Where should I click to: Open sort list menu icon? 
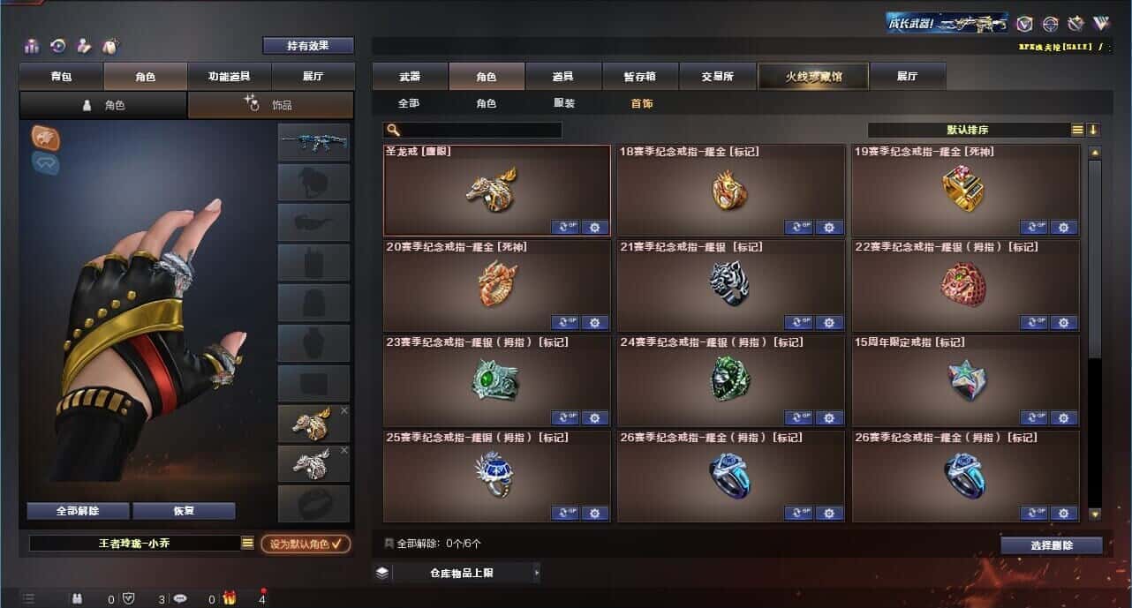coord(1077,130)
